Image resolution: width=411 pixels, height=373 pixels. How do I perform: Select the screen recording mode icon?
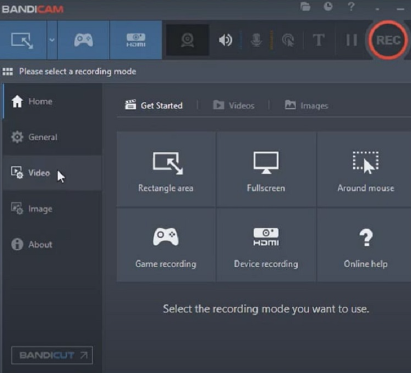tap(22, 40)
